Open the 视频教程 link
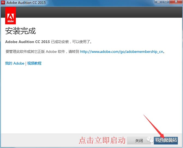The width and height of the screenshot is (183, 148). pos(34,63)
